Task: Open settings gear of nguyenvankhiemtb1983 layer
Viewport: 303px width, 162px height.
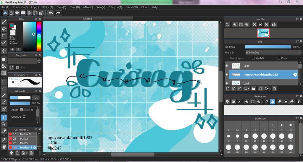Action: click(295, 75)
